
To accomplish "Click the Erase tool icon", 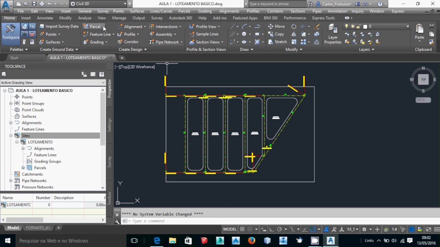I will [317, 26].
